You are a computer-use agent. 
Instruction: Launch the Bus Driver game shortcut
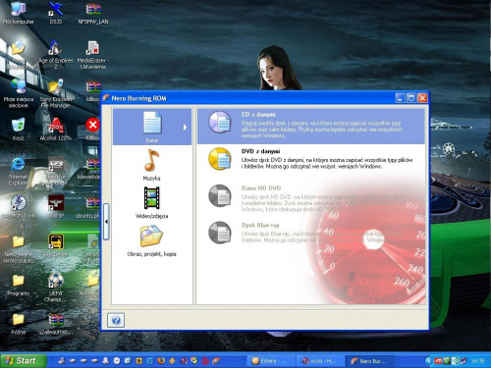(x=56, y=245)
